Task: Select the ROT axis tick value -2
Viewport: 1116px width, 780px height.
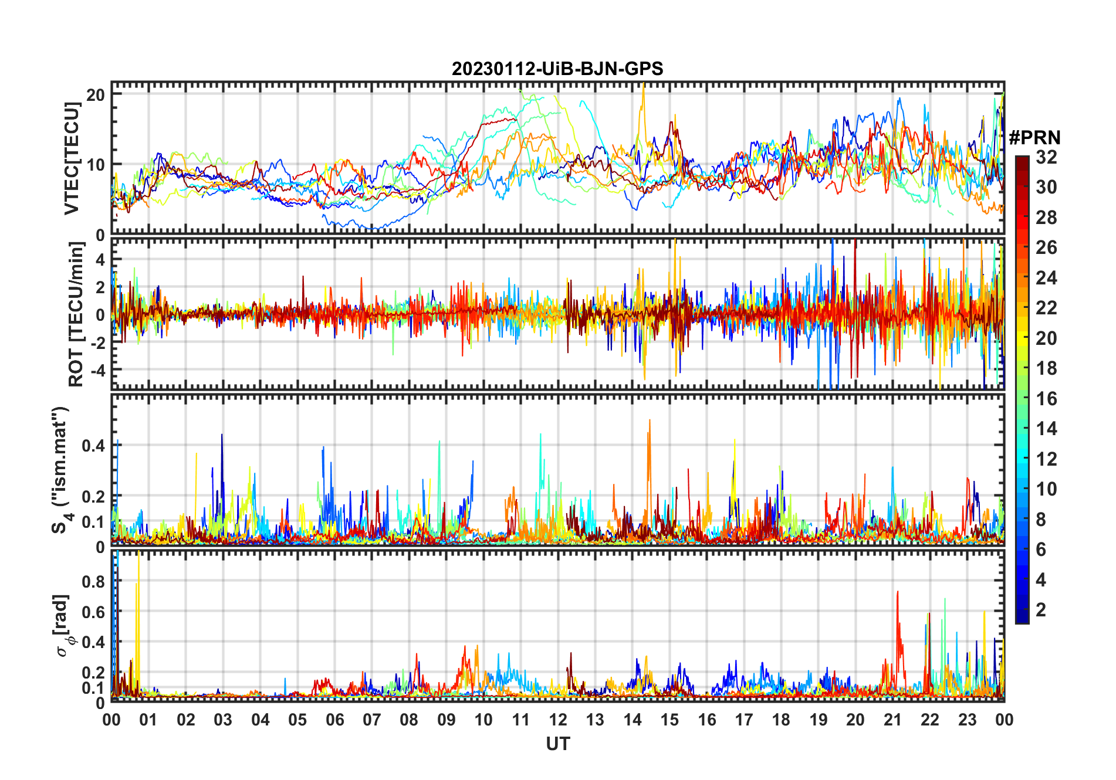Action: [x=97, y=342]
